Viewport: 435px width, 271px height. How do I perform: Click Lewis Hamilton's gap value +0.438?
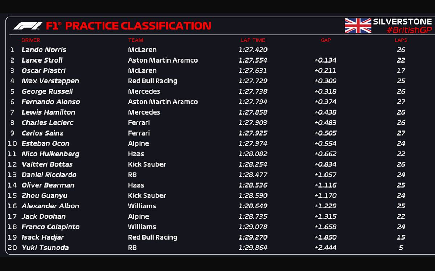[325, 112]
